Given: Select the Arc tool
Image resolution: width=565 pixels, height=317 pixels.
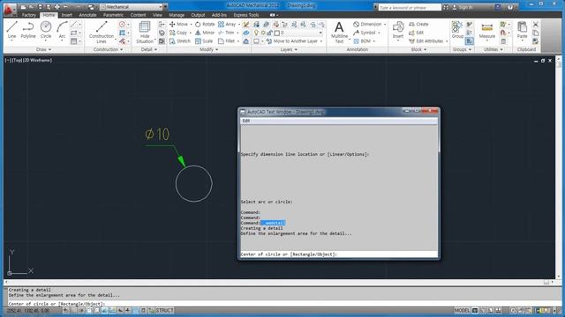Looking at the screenshot, I should (62, 29).
